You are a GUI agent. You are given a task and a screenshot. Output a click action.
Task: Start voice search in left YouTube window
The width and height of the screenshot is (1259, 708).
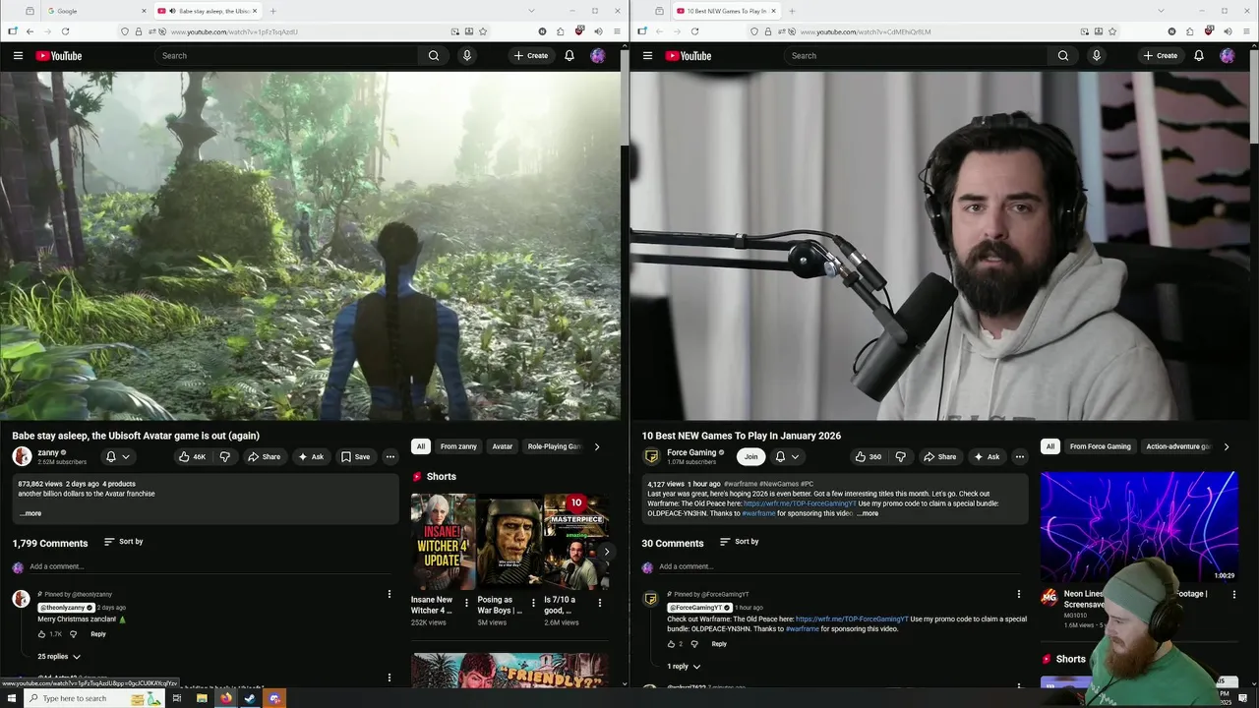coord(467,56)
